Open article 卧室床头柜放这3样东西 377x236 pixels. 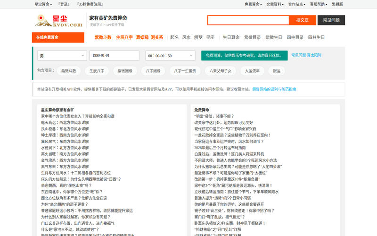[x=230, y=223]
